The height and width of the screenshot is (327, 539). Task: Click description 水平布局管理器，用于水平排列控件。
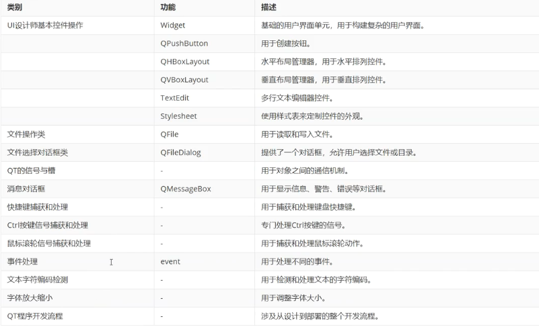(x=324, y=62)
